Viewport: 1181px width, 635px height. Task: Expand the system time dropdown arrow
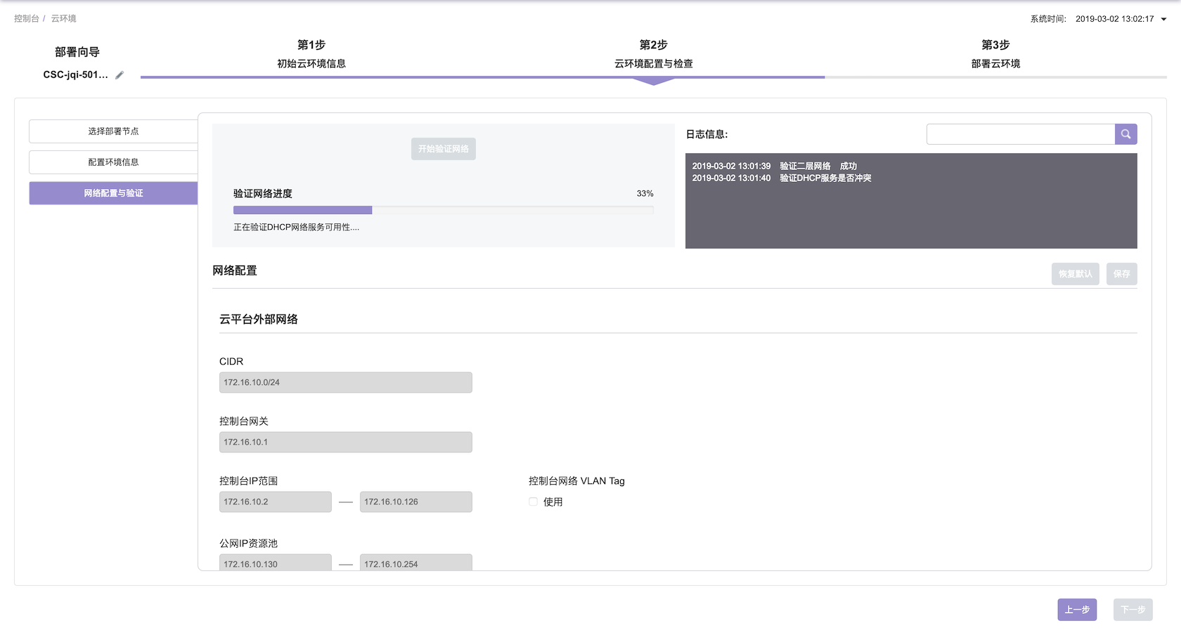click(x=1163, y=20)
